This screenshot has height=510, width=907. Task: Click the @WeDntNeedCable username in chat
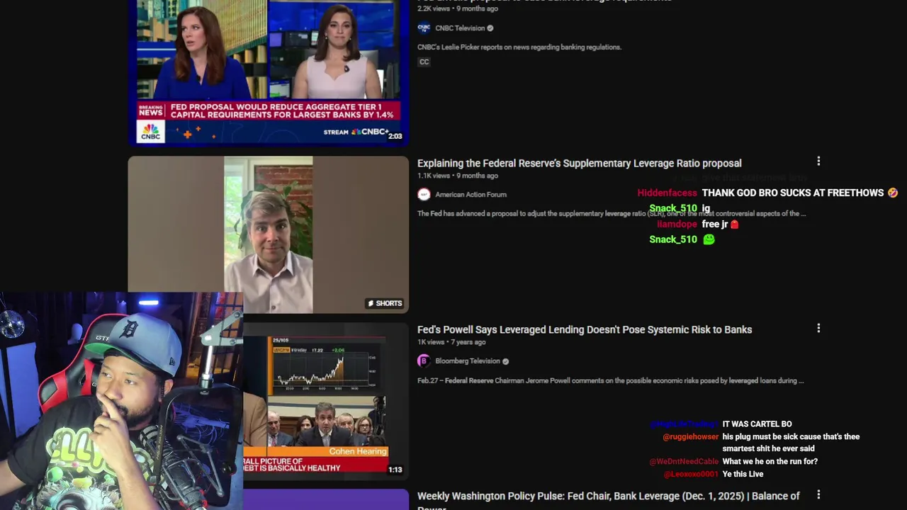[x=684, y=462]
